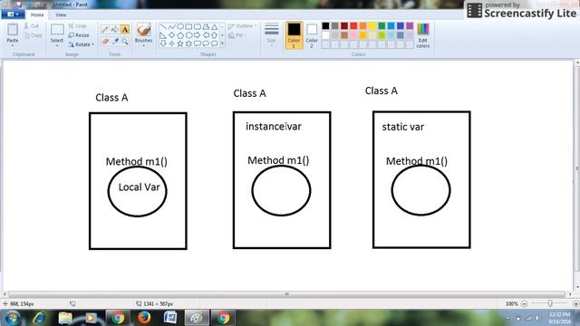Choose the Up arrow shape

[x=214, y=35]
